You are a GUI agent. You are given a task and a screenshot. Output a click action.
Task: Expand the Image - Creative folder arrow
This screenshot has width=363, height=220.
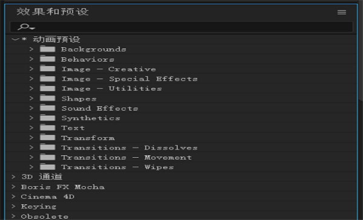click(x=31, y=69)
